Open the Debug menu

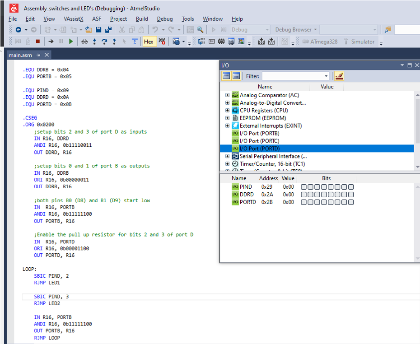tap(164, 19)
